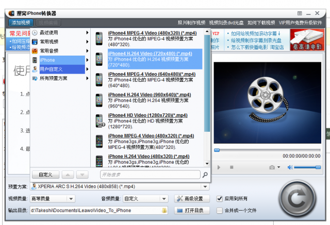This screenshot has height=225, width=330.
Task: Click the preset search input field
Action: pos(150,175)
